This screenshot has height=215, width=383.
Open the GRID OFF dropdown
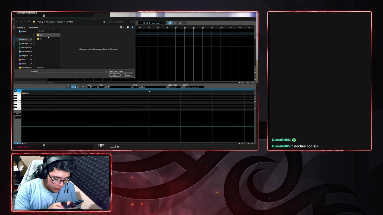point(92,87)
